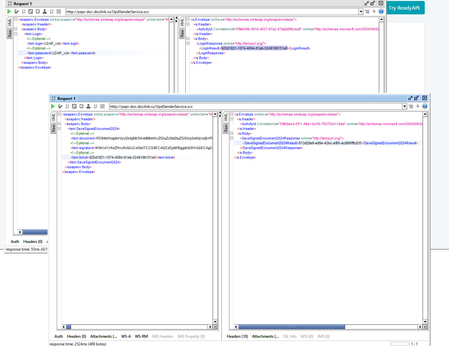Click the response pane horizontal scrollbar thumb
Viewport: 449px width, 346px height.
[292, 327]
